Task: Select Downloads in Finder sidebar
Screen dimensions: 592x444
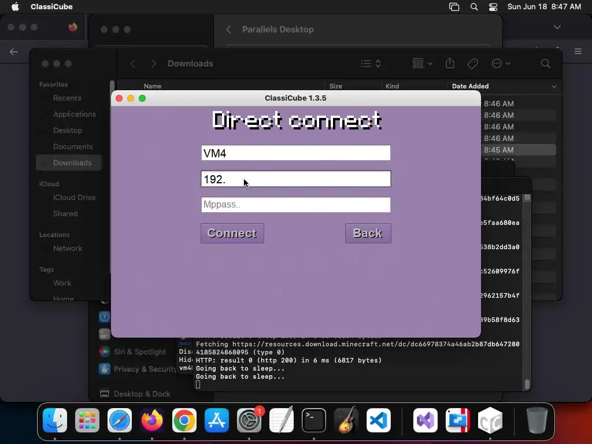Action: pos(69,162)
